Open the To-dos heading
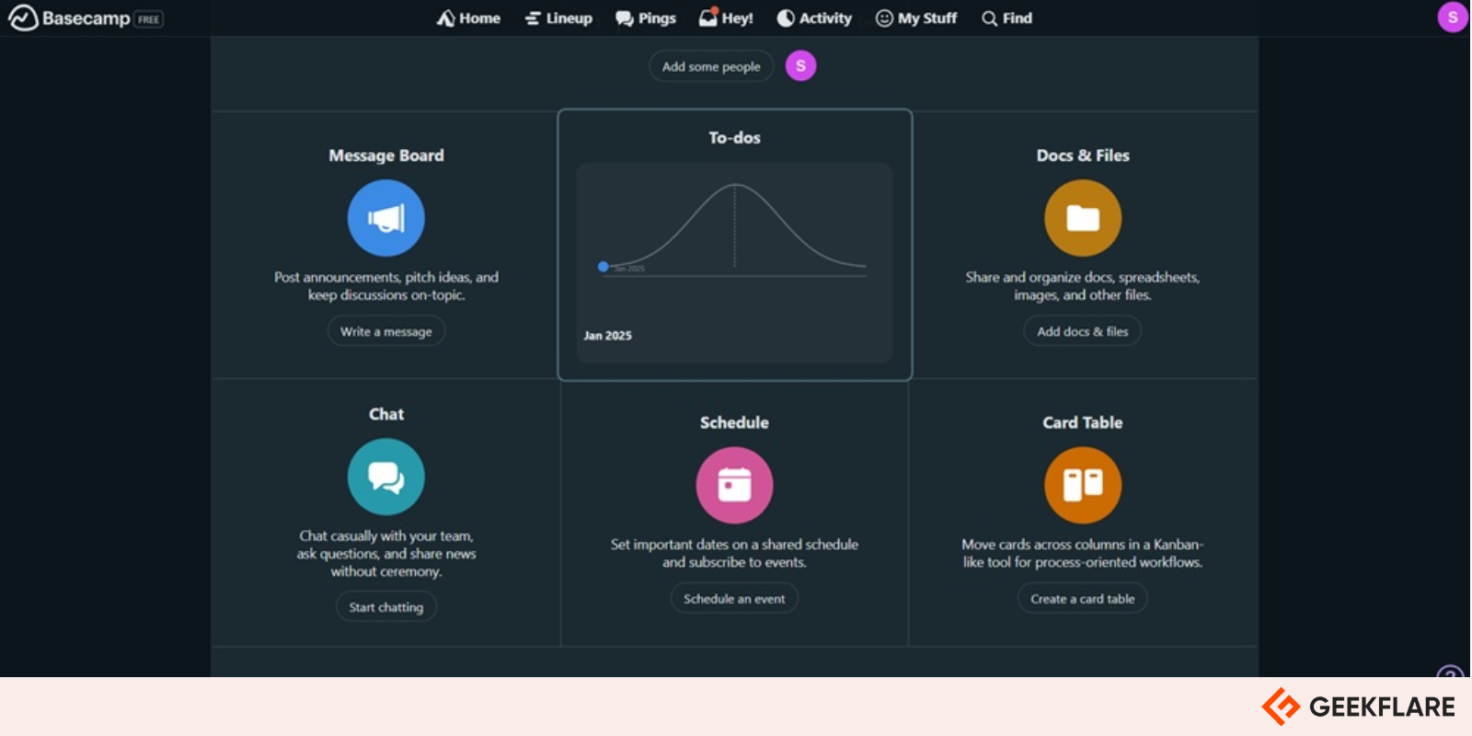 pyautogui.click(x=734, y=138)
